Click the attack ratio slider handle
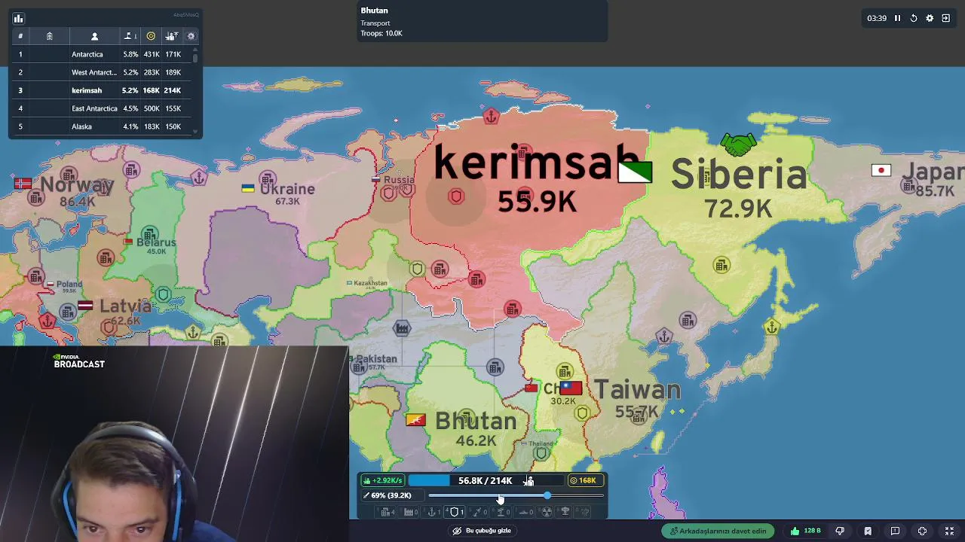Screen dimensions: 965x542 click(x=547, y=495)
